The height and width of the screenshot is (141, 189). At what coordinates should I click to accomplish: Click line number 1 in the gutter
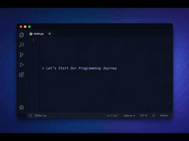[34, 41]
